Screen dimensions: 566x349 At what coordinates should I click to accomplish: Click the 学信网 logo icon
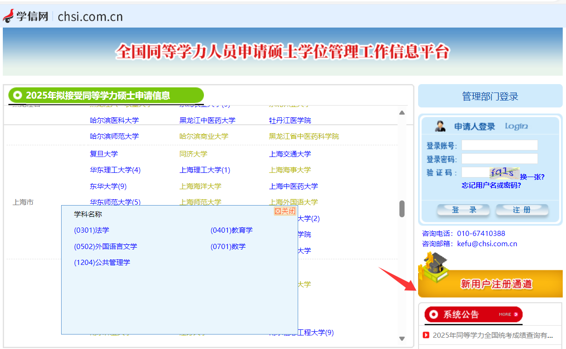[x=8, y=16]
